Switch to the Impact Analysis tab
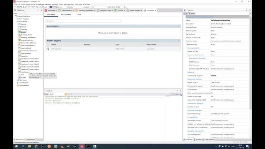The image size is (265, 149). 135,10
